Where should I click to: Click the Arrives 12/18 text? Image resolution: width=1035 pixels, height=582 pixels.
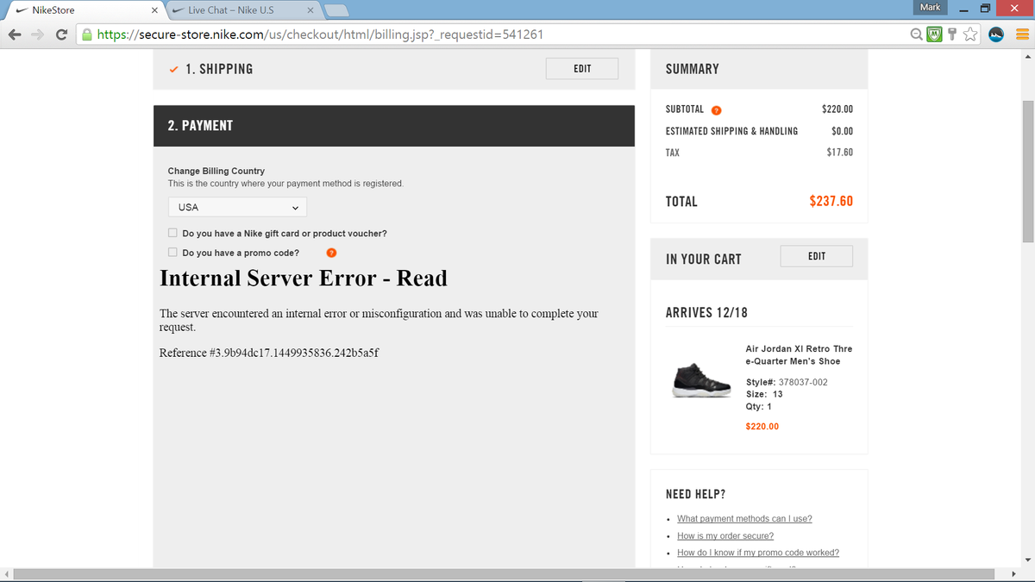click(706, 313)
